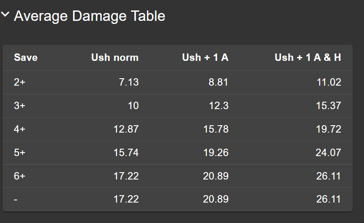Click the Ush norm column header
This screenshot has width=364, height=223.
115,57
